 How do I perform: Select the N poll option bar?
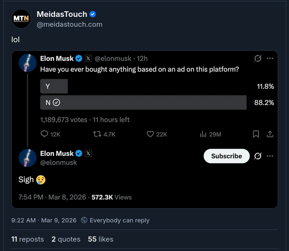pos(143,102)
